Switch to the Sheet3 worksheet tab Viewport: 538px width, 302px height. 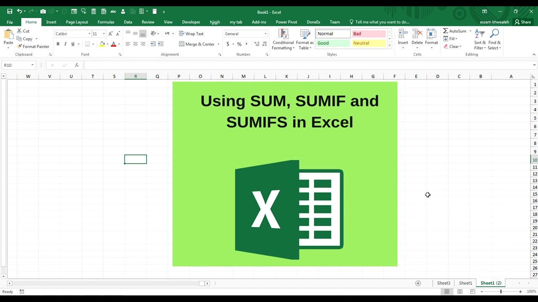pos(443,283)
